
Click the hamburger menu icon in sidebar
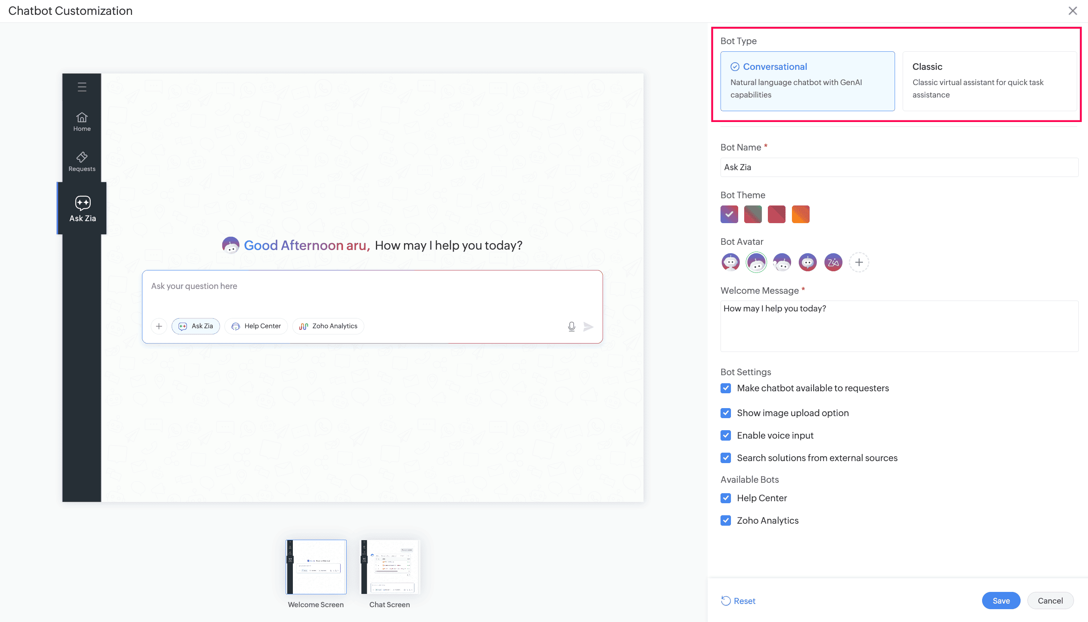[82, 87]
